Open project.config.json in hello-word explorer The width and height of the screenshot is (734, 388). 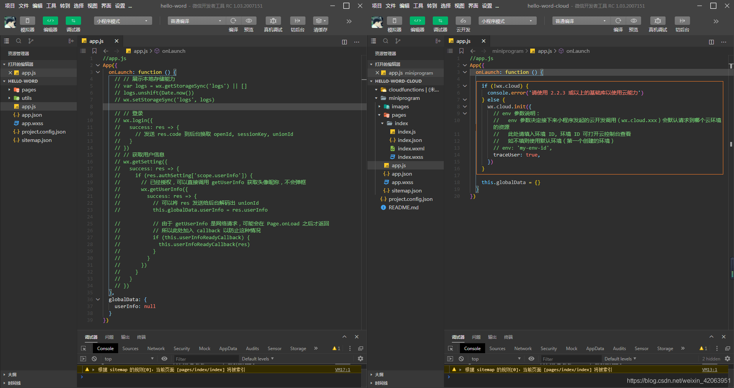(44, 132)
